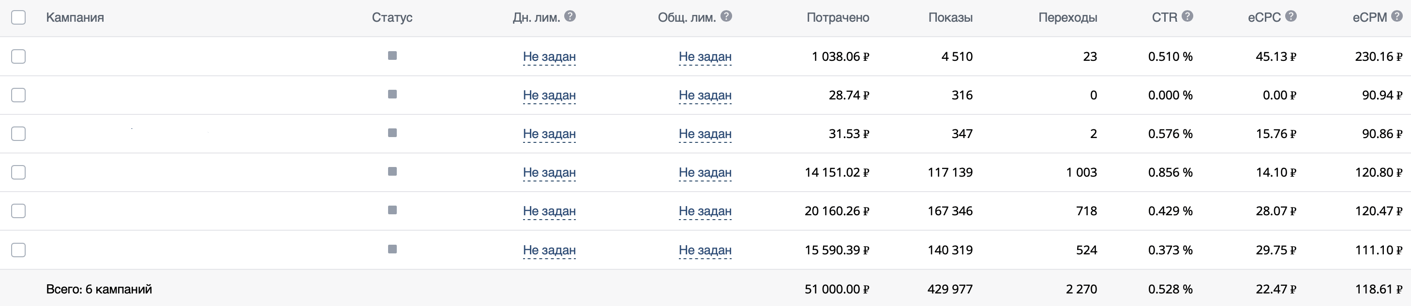
Task: Sort by Показы column header
Action: [x=950, y=17]
